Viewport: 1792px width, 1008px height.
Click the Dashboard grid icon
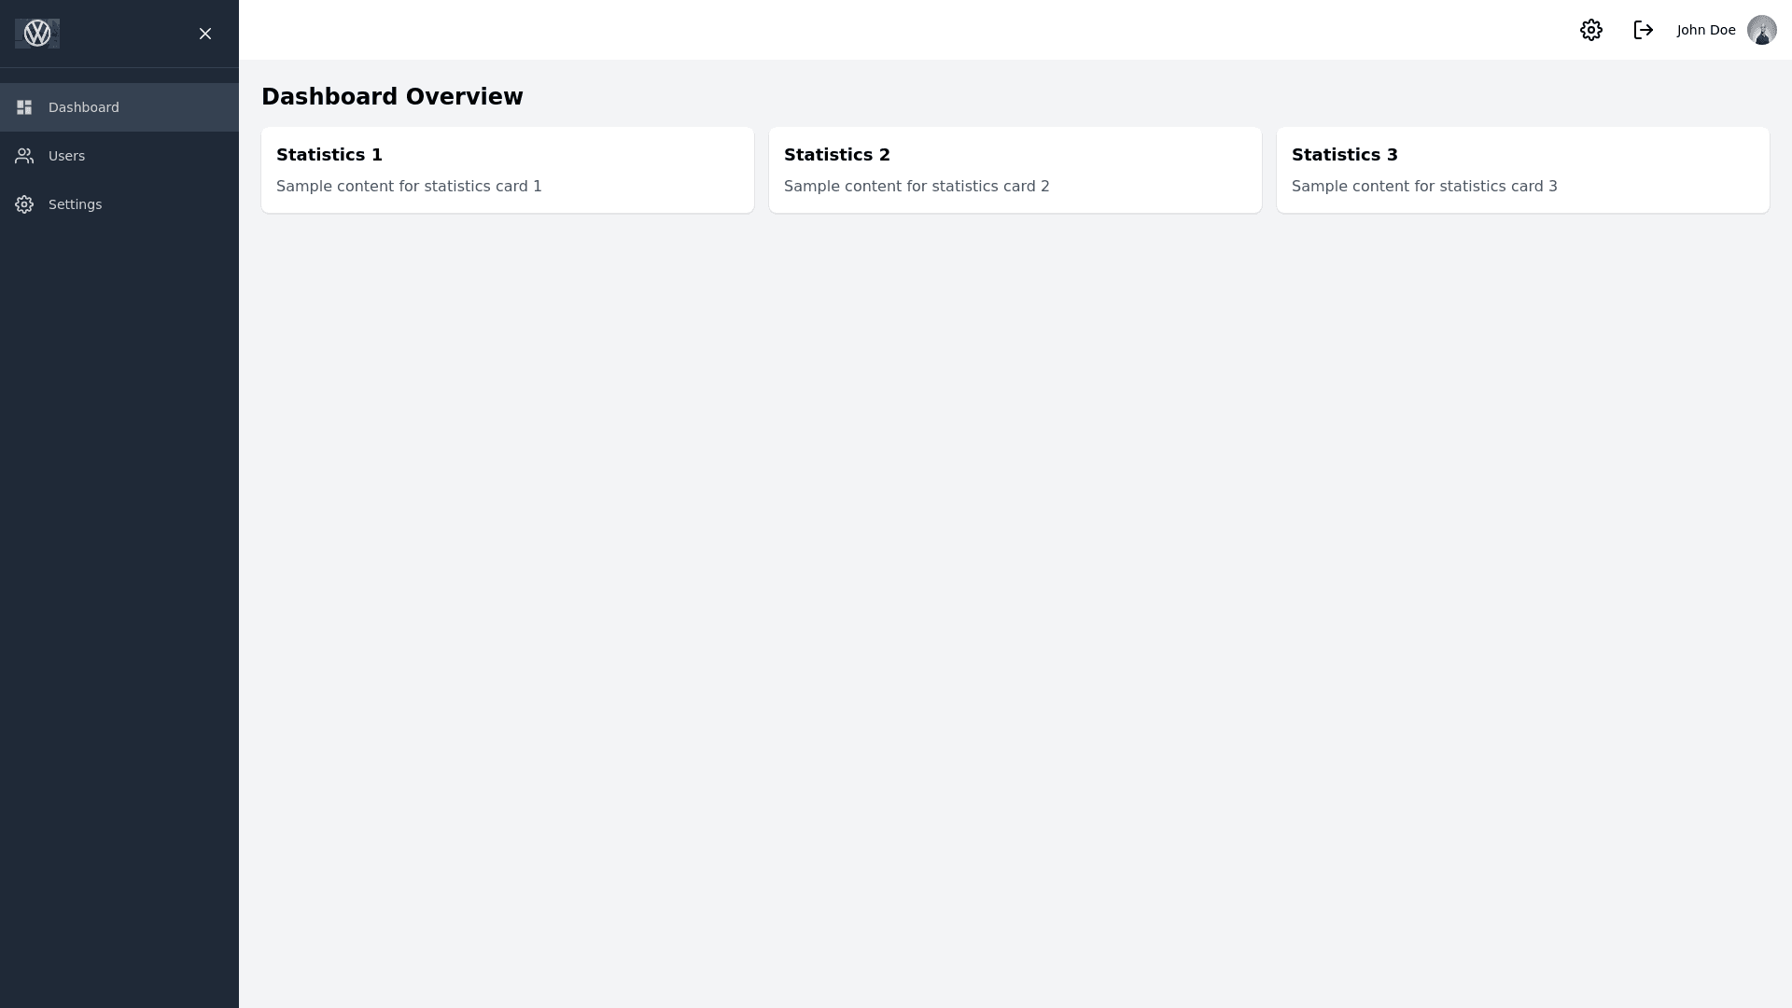point(24,107)
